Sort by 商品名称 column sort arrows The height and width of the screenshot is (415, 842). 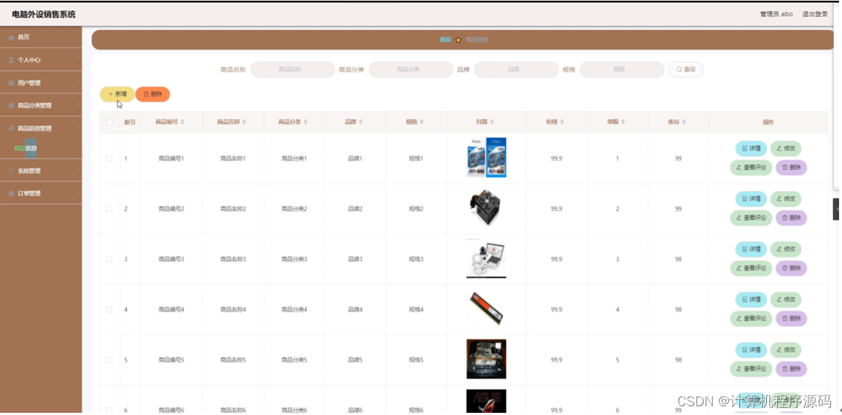coord(244,123)
